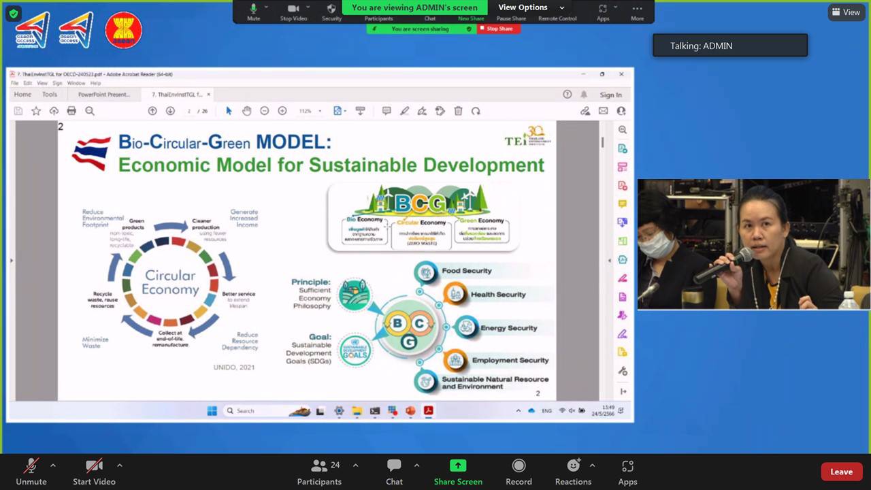Unmute the microphone in Zoom
871x490 pixels.
tap(31, 472)
